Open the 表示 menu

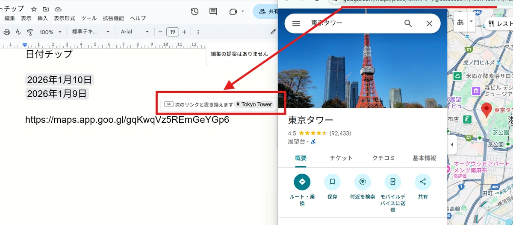[26, 18]
